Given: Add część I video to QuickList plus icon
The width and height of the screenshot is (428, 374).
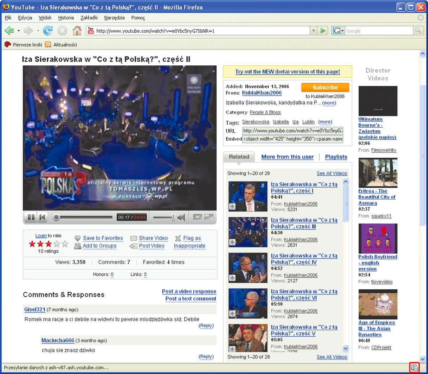Looking at the screenshot, I should (x=232, y=207).
